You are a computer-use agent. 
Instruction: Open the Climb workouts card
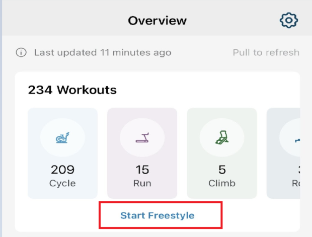click(x=222, y=153)
